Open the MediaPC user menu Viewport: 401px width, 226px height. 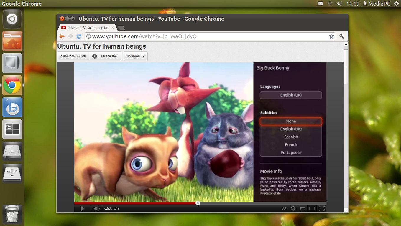coord(377,4)
